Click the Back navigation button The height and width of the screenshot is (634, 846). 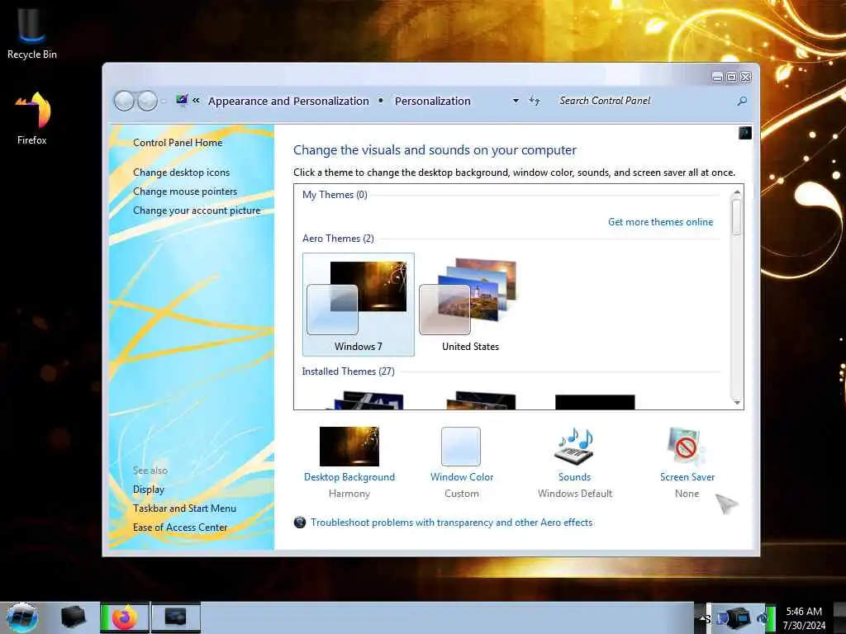click(x=124, y=101)
